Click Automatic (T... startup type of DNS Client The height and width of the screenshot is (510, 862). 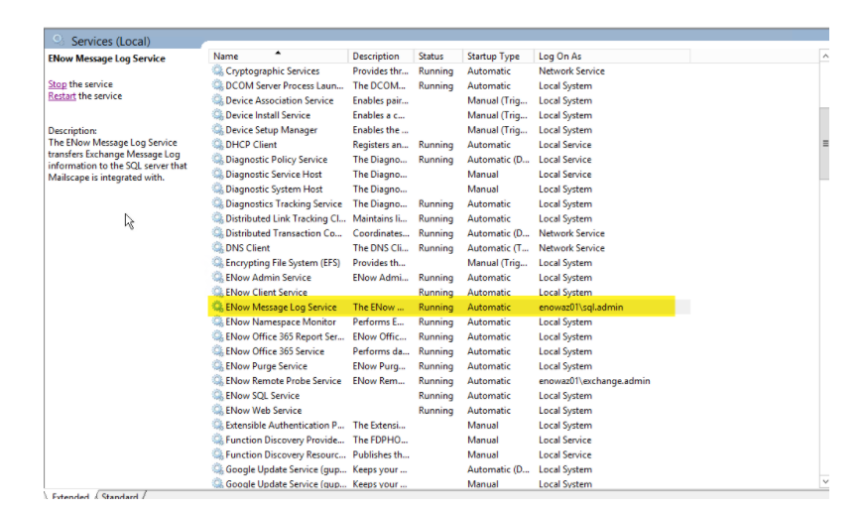click(498, 248)
